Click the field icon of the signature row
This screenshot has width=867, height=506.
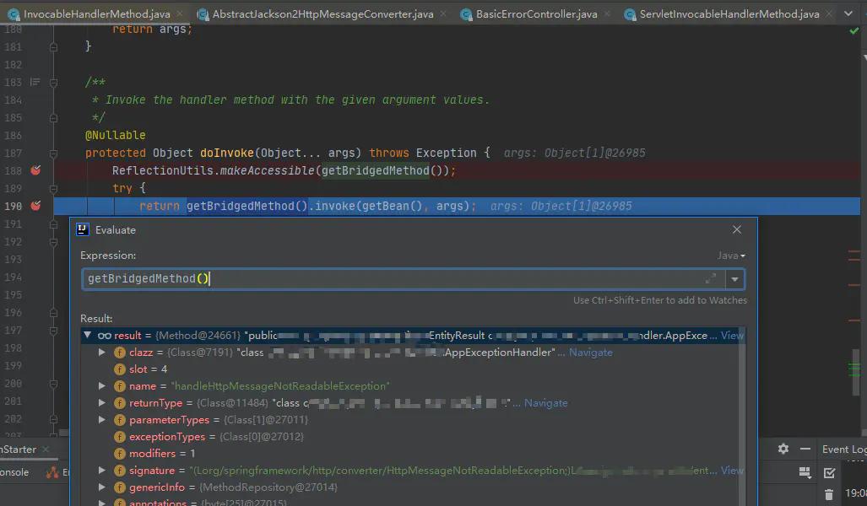coord(119,471)
